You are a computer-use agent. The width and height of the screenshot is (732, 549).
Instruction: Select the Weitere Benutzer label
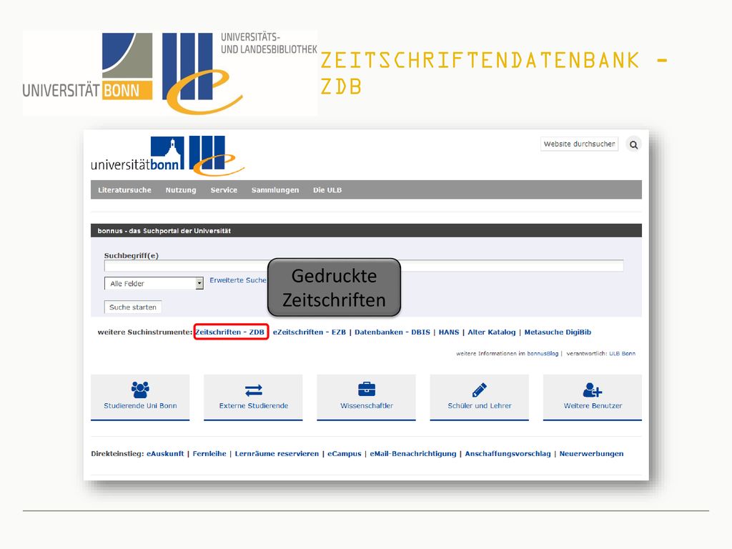tap(593, 406)
